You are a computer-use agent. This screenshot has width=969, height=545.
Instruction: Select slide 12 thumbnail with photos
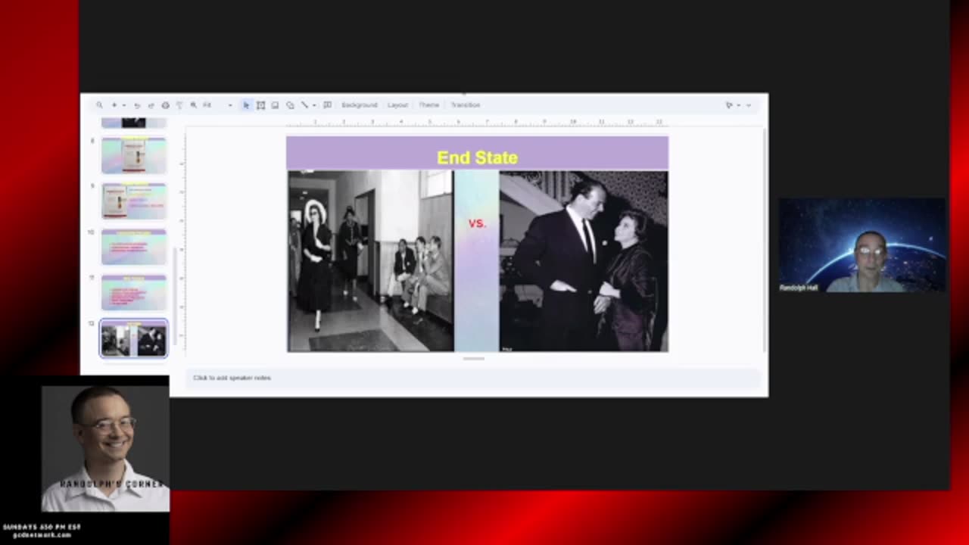(134, 338)
